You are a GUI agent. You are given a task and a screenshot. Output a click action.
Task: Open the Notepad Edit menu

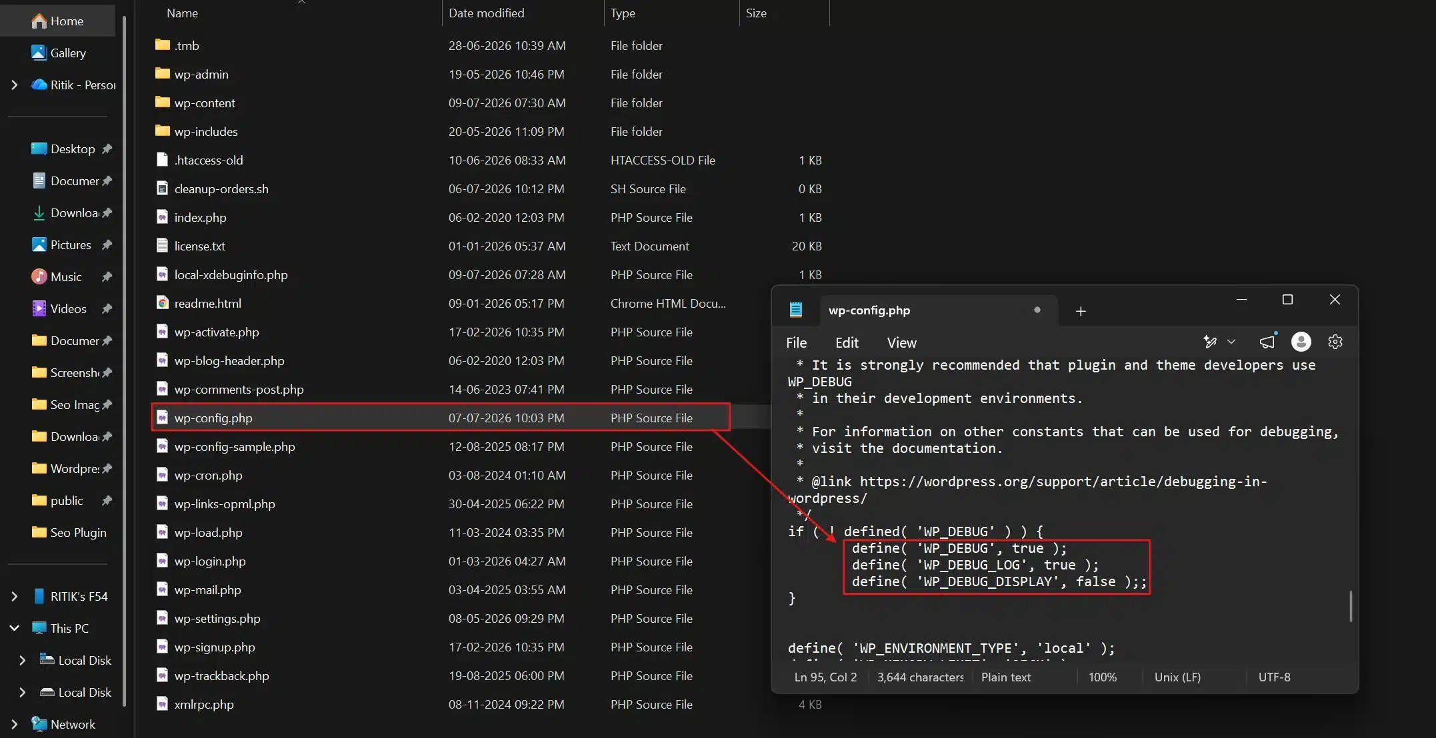pos(847,343)
